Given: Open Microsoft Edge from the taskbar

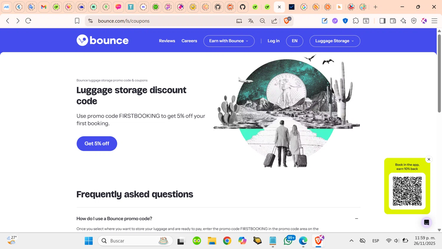Looking at the screenshot, I should point(303,241).
